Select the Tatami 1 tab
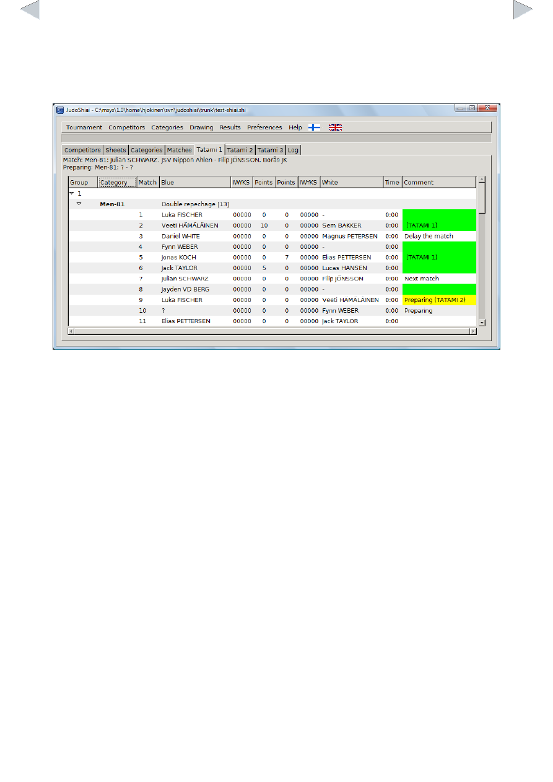Image resolution: width=553 pixels, height=782 pixels. pos(209,149)
